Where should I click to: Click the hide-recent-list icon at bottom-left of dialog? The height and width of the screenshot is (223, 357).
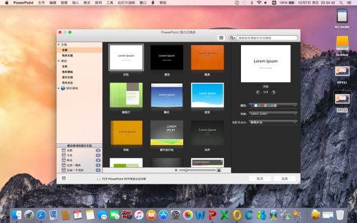click(64, 178)
